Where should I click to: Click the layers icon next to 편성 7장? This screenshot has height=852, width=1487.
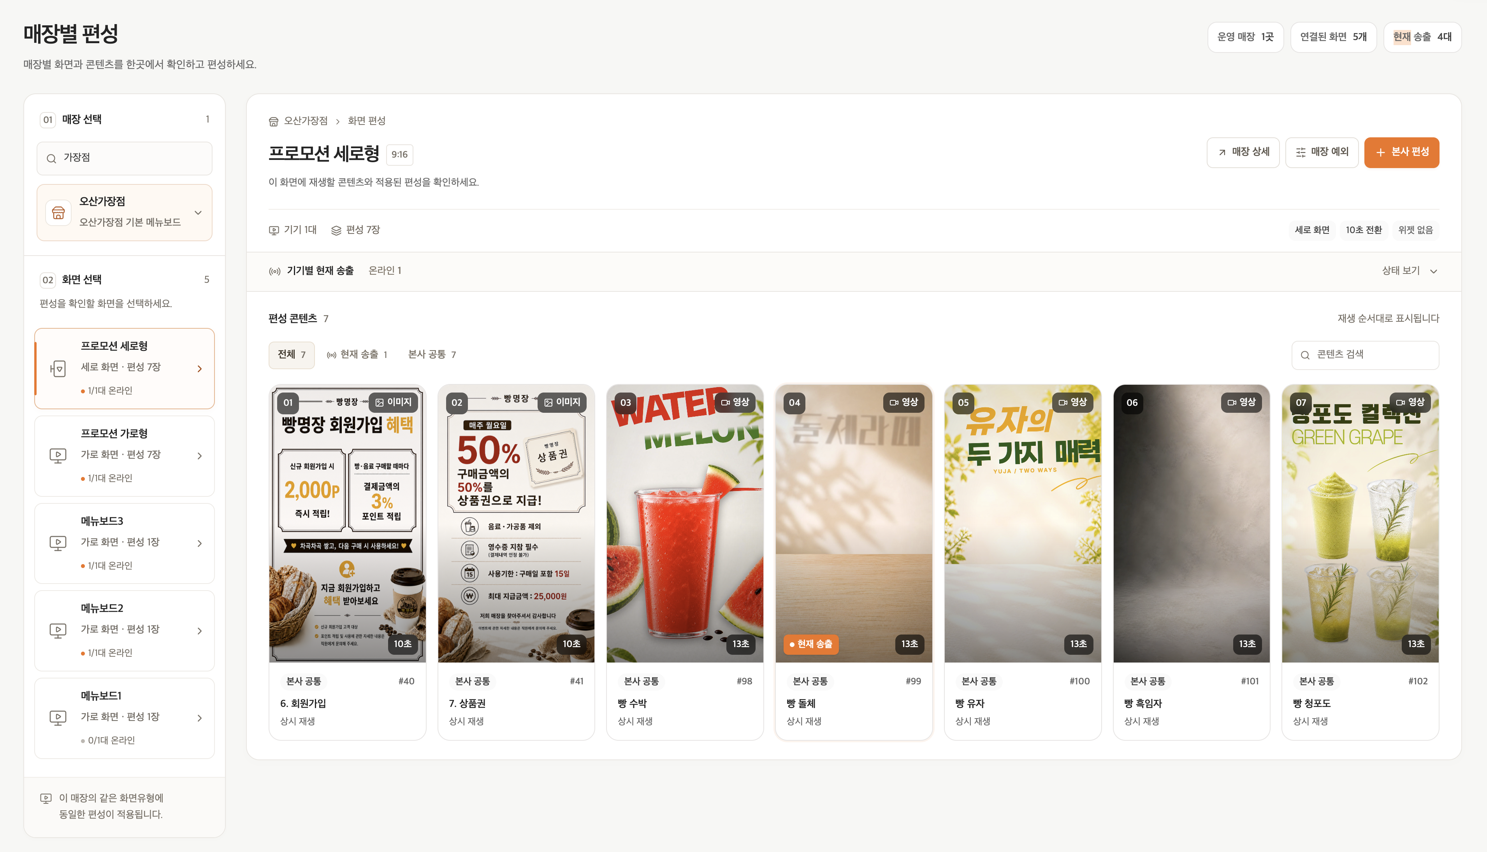point(336,230)
